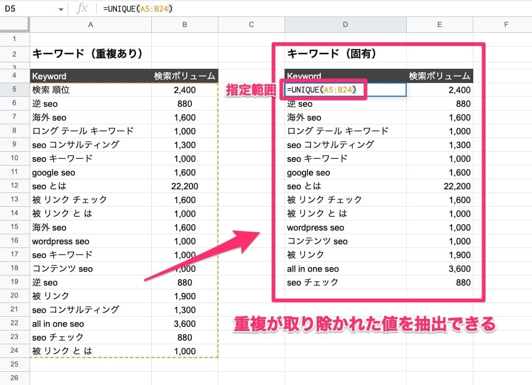Viewport: 532px width, 385px height.
Task: Click cell A5 検索 順位
Action: 90,90
